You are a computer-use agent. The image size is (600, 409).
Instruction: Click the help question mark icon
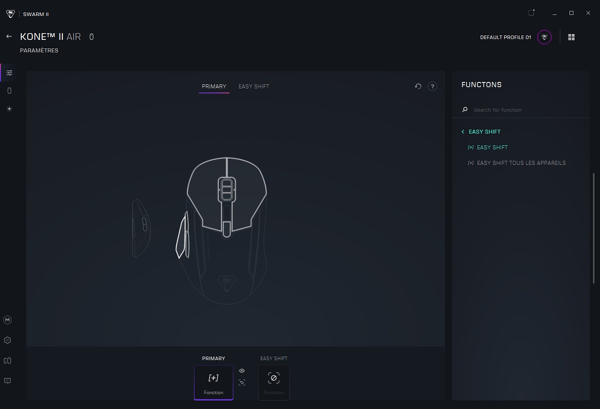click(432, 86)
